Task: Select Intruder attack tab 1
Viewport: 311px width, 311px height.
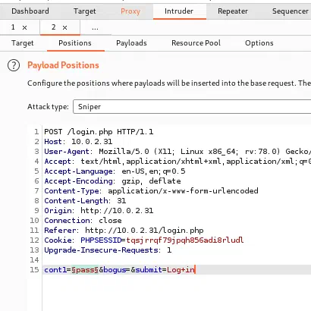Action: tap(13, 27)
